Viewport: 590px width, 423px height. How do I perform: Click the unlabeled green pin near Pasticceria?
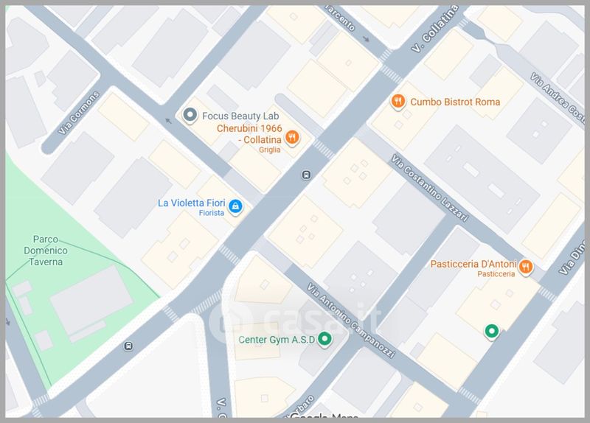coord(491,332)
